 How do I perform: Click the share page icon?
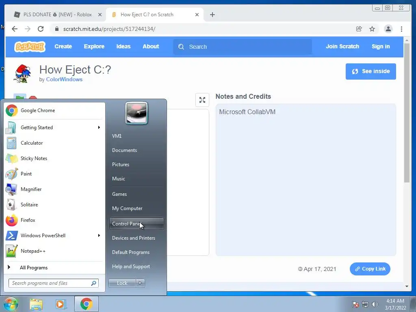pyautogui.click(x=359, y=29)
